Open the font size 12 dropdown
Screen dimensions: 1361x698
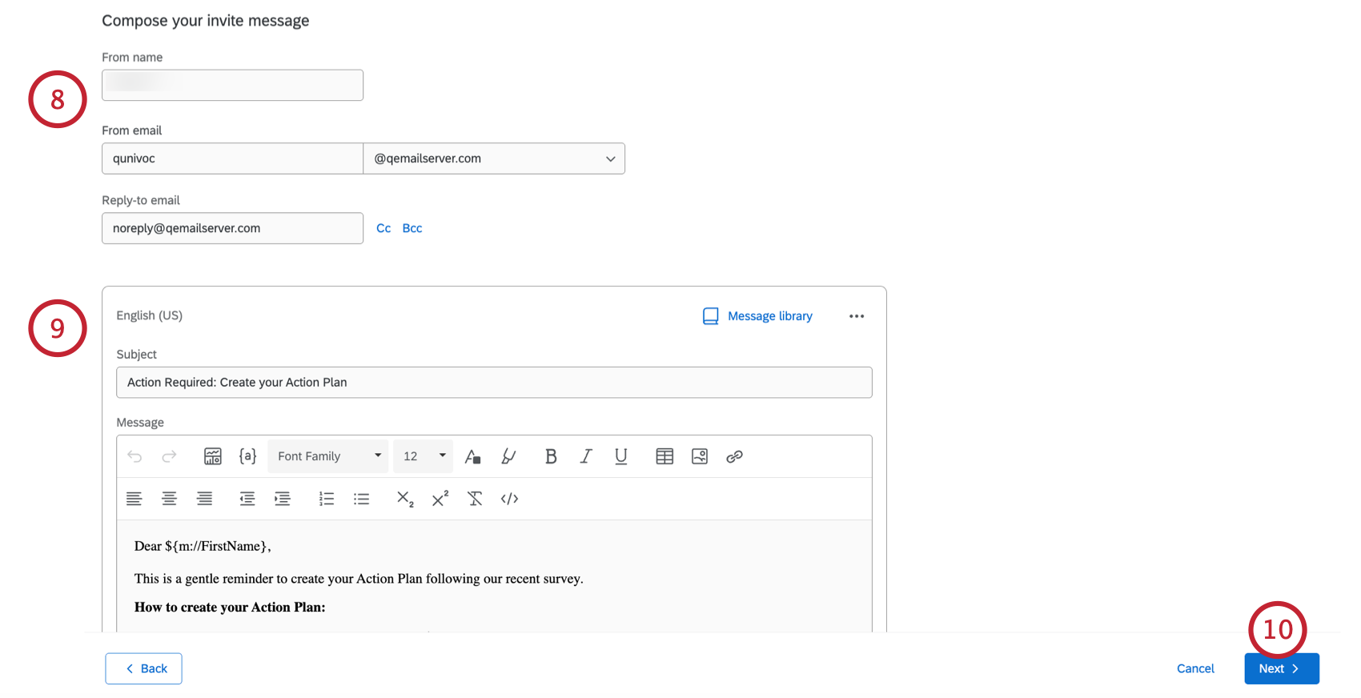point(424,456)
